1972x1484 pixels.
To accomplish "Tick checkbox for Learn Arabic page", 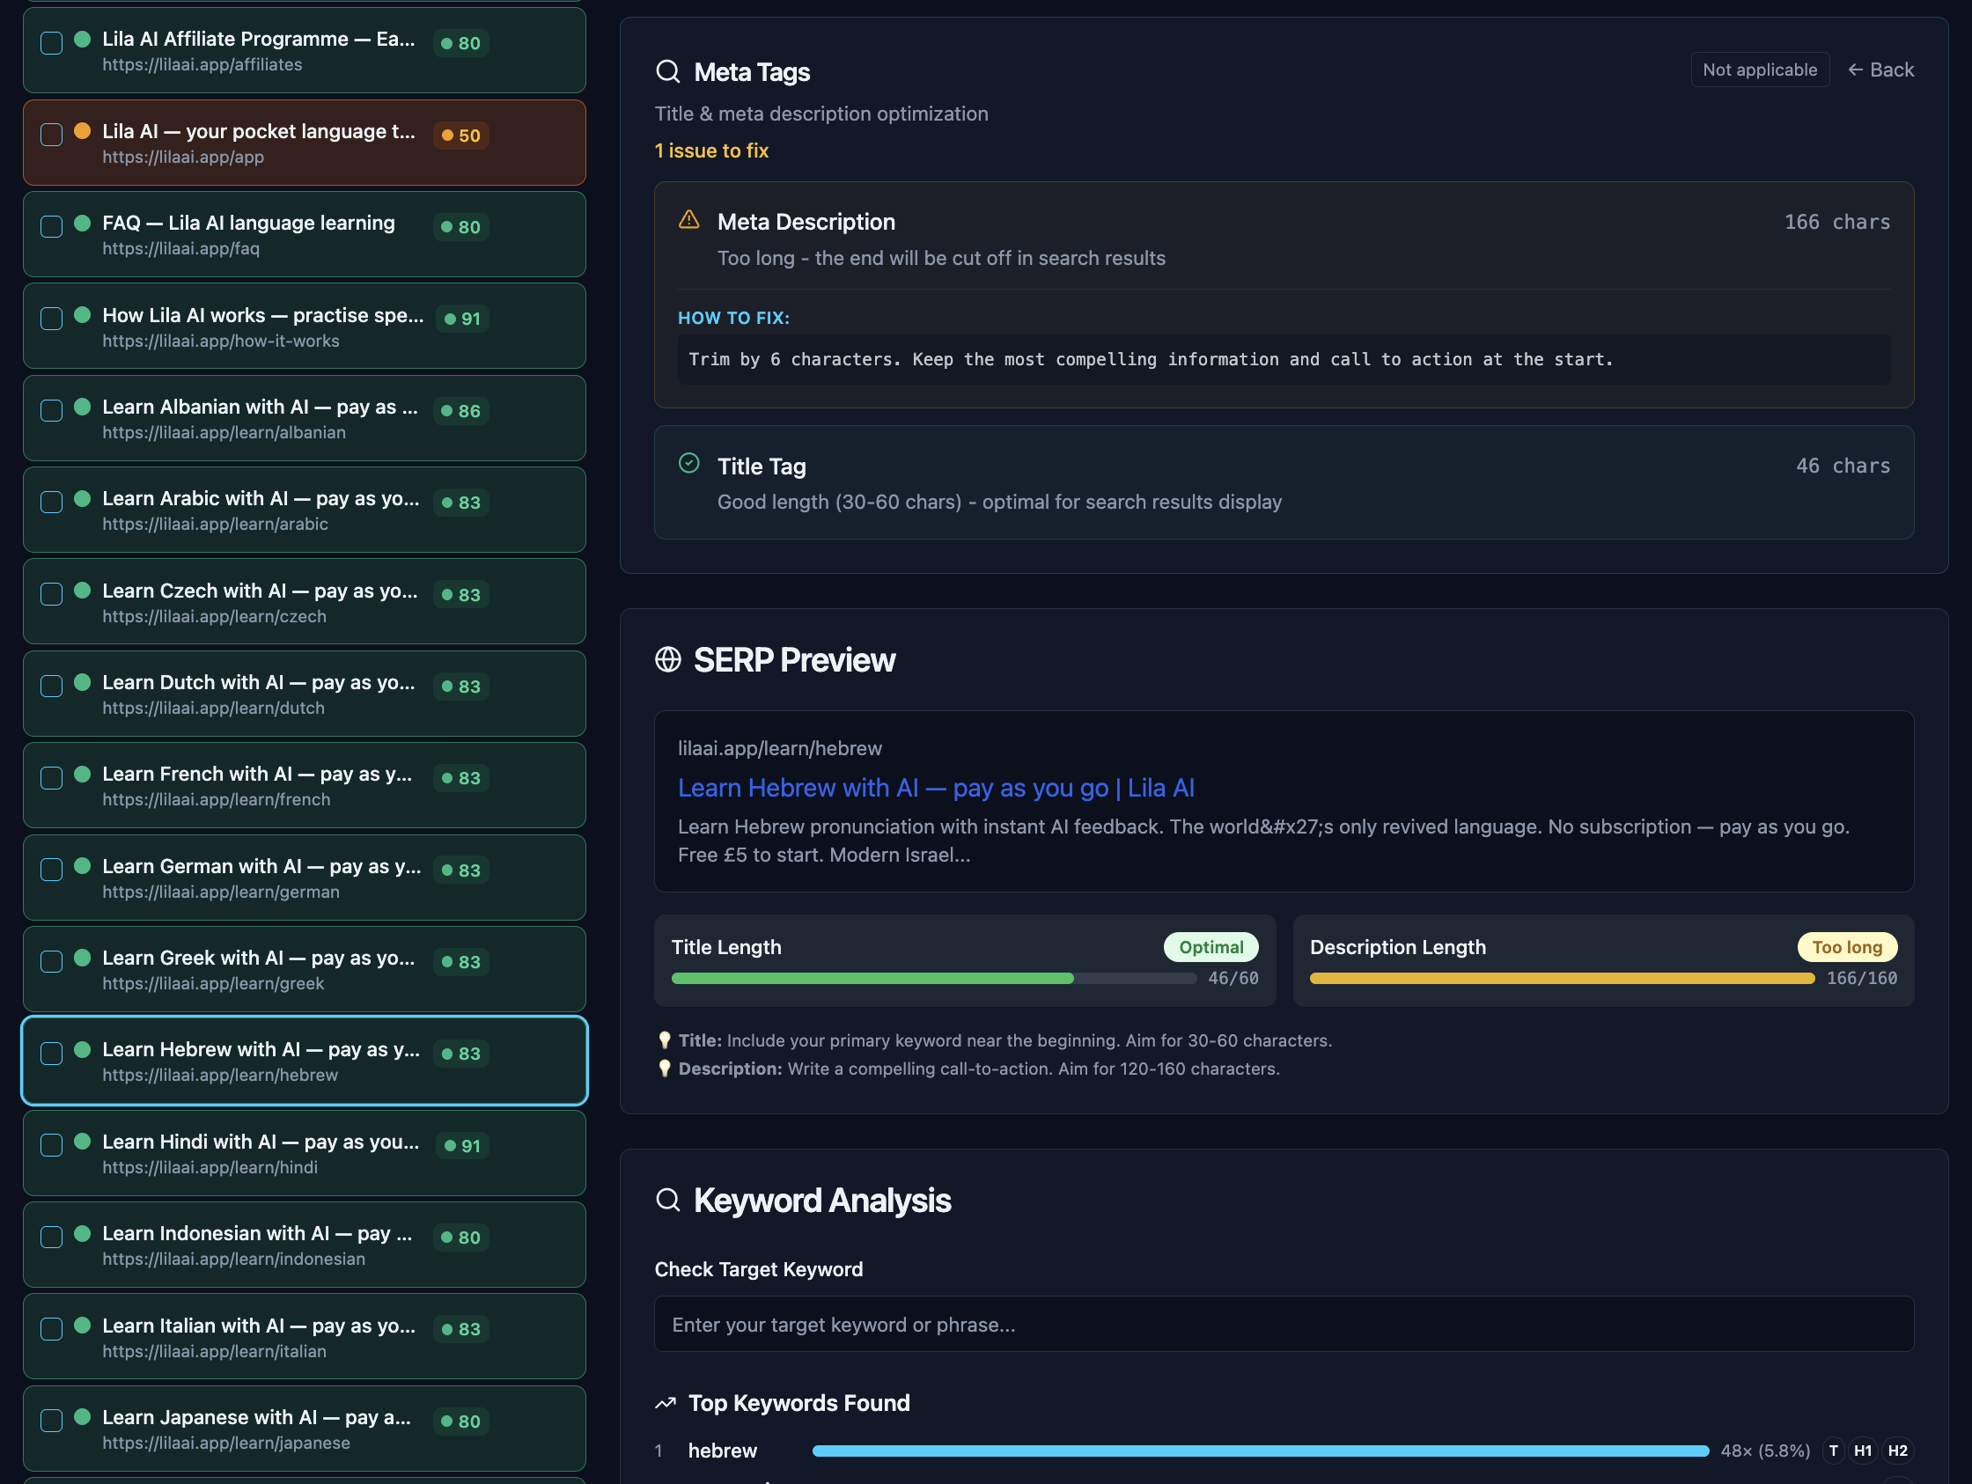I will coord(52,502).
